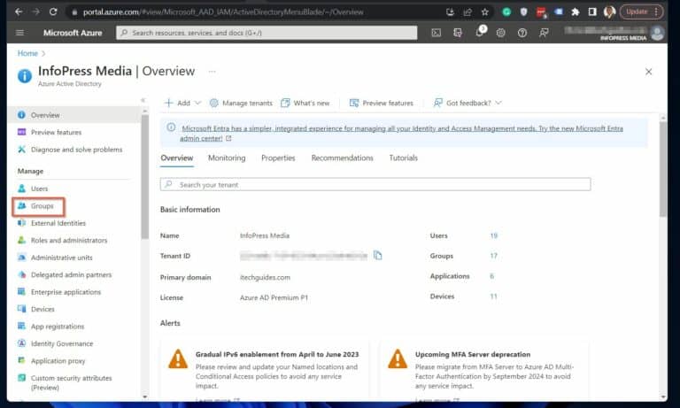Go back in the browser
The image size is (680, 408).
[x=19, y=12]
